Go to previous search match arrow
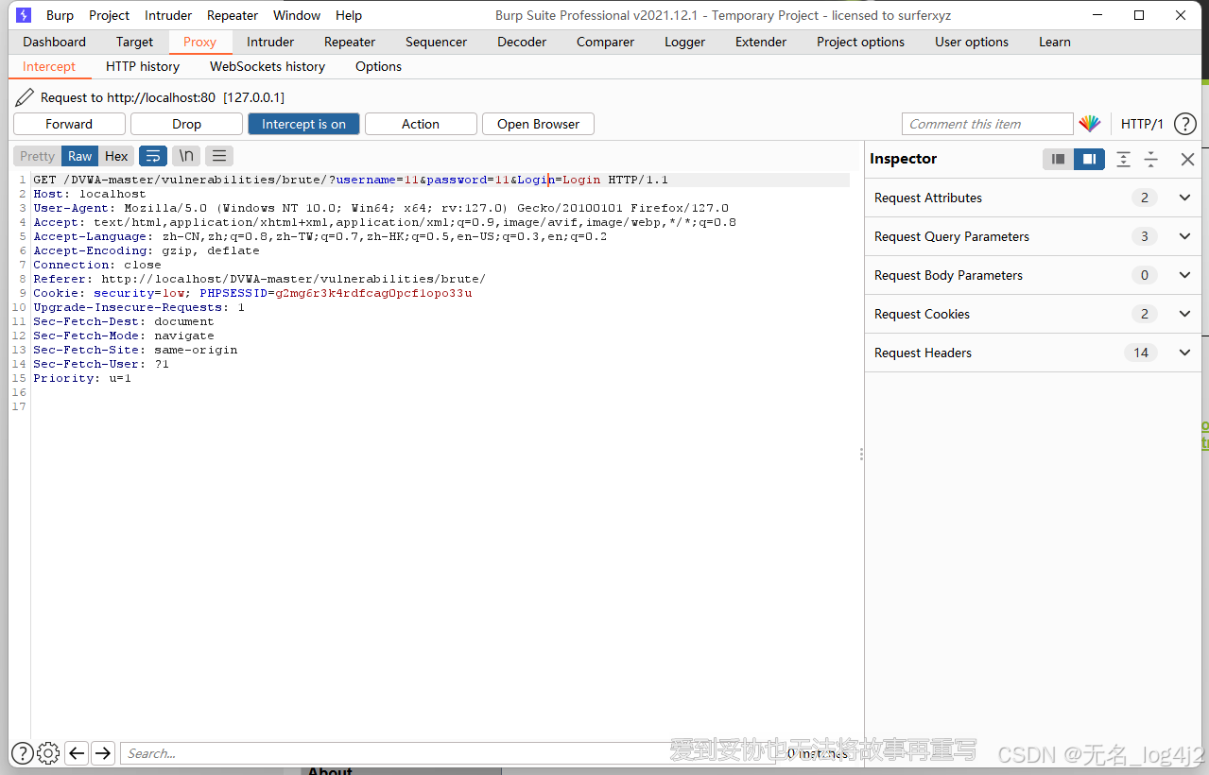The width and height of the screenshot is (1209, 775). pos(78,753)
